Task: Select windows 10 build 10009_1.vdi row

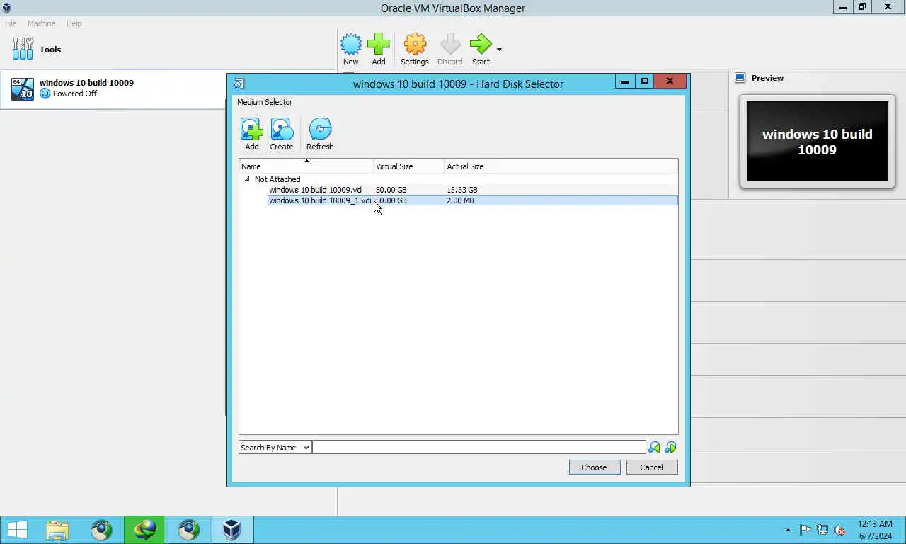Action: click(472, 200)
